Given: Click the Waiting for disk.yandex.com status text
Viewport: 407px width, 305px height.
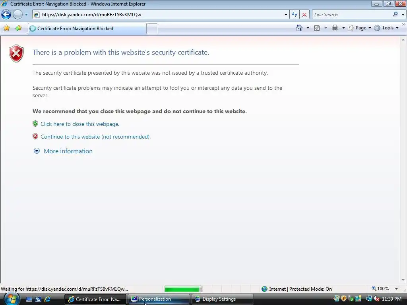Looking at the screenshot, I should (64, 289).
